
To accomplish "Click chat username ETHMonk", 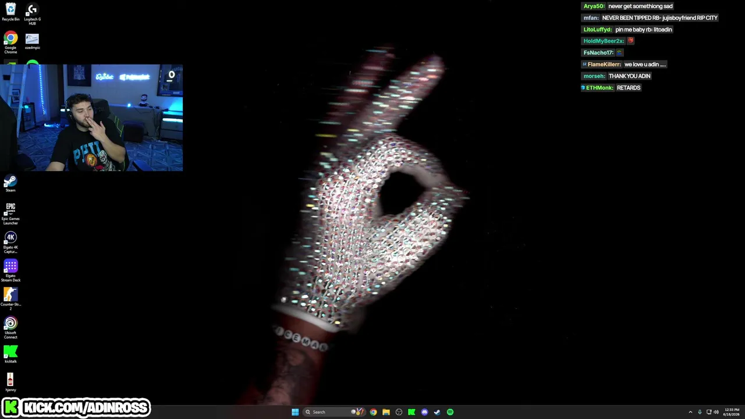I will pos(599,87).
